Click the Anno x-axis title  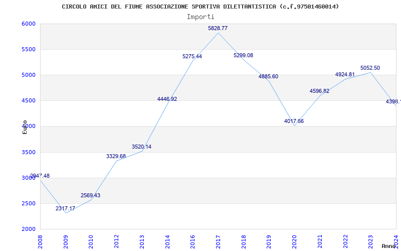click(x=388, y=246)
